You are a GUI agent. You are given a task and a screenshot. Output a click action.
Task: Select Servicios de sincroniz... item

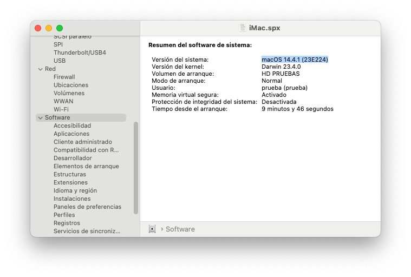pyautogui.click(x=87, y=231)
